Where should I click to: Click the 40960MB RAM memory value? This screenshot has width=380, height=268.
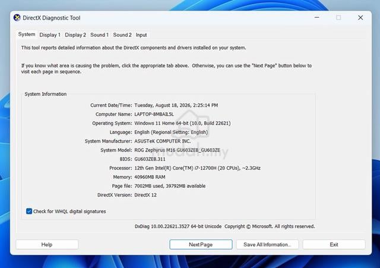(150, 177)
